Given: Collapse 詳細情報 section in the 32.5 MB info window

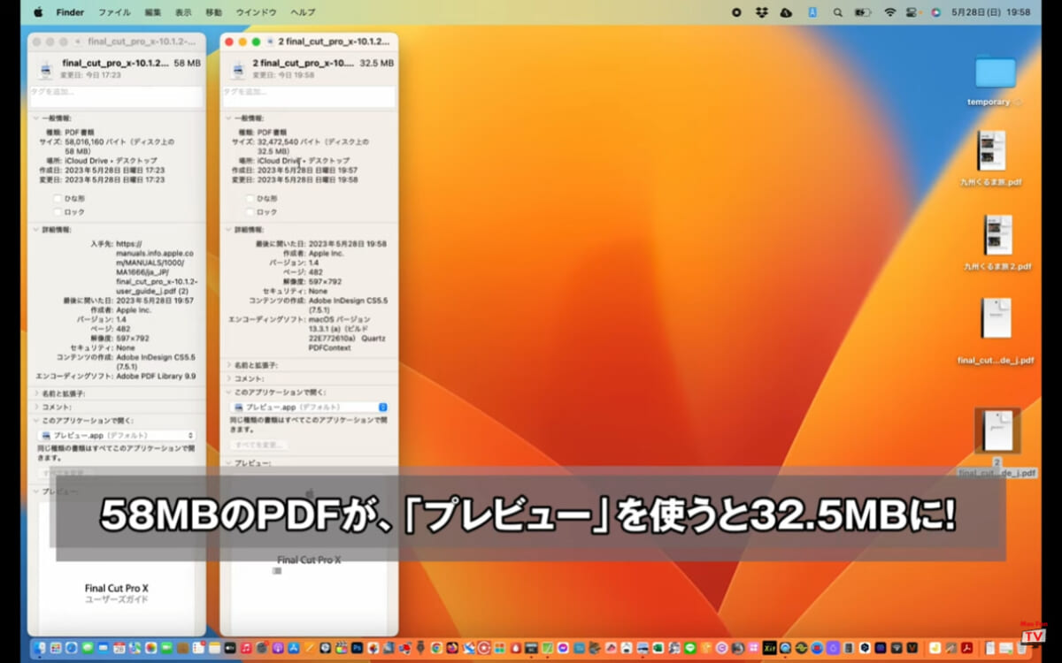Looking at the screenshot, I should pyautogui.click(x=228, y=229).
